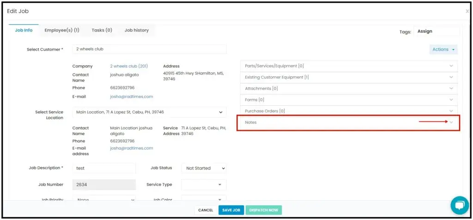Open the Actions dropdown menu

coord(443,49)
